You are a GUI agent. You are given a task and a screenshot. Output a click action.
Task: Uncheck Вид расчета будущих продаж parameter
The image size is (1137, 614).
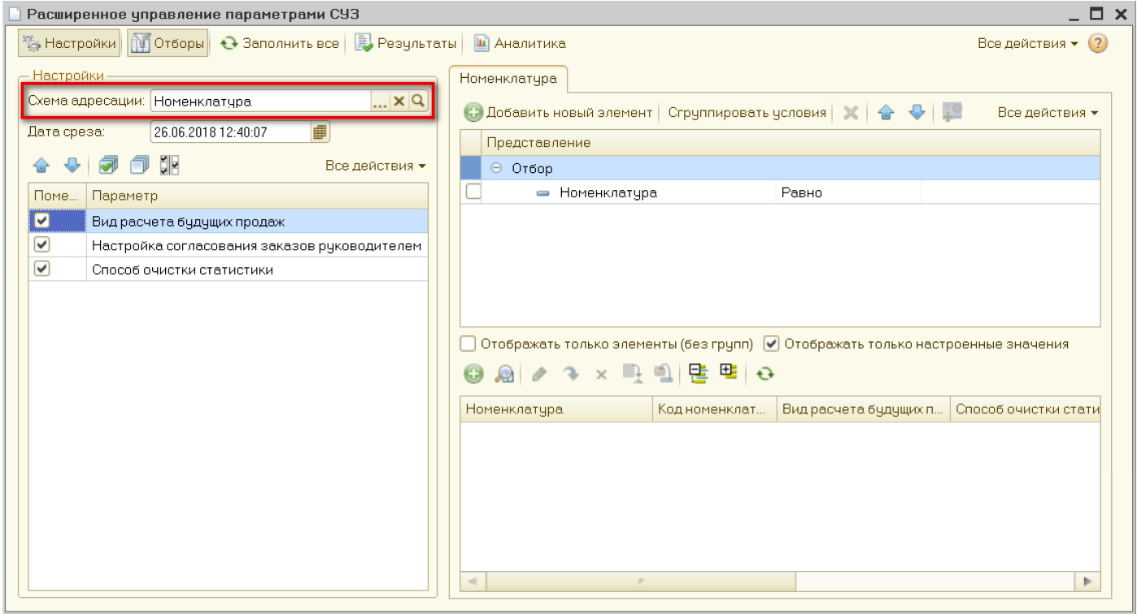[42, 221]
